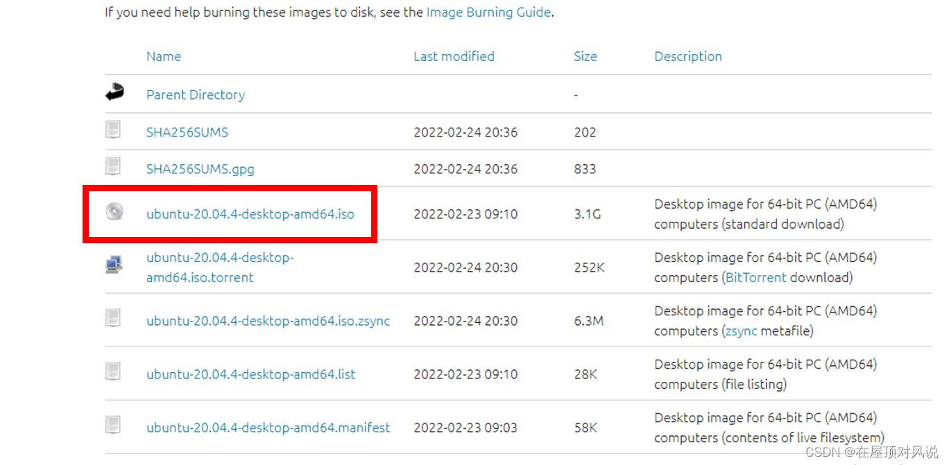Select the '(standard download)' description text
The height and width of the screenshot is (465, 949).
pos(783,225)
